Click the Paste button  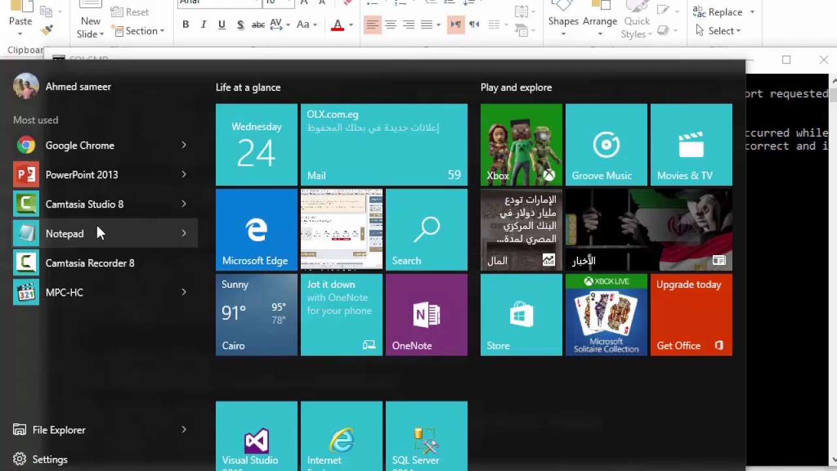point(20,16)
